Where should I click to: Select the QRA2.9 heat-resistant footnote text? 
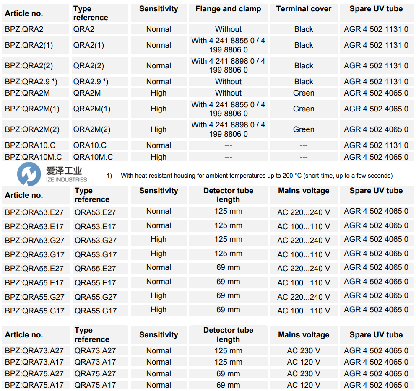pos(260,176)
